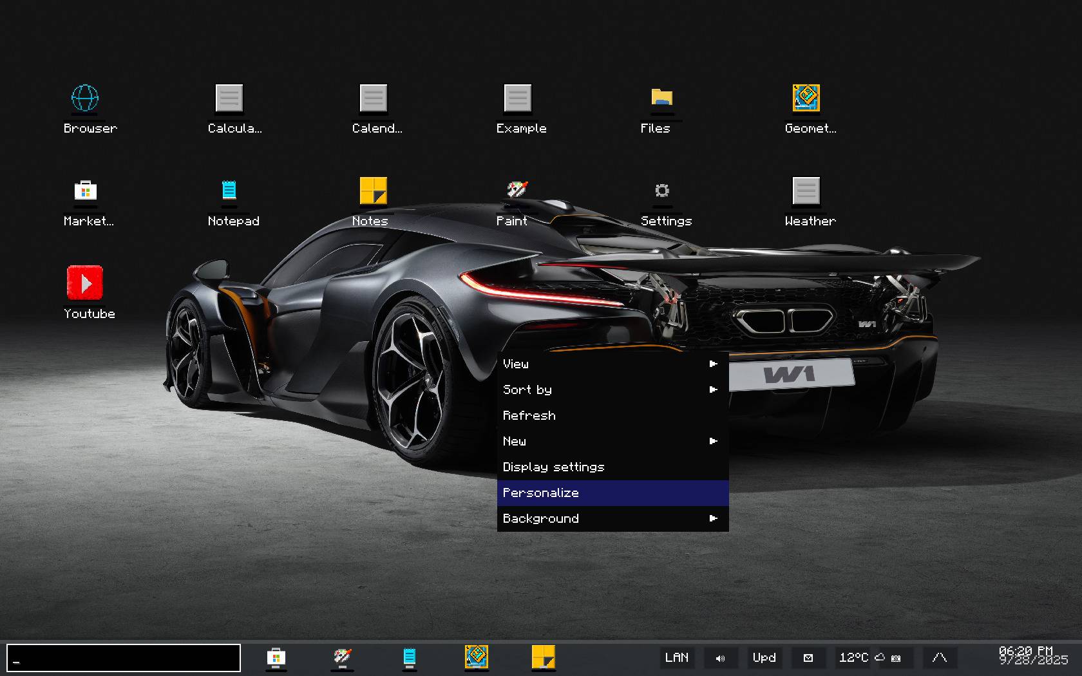
Task: Toggle the volume speaker in taskbar
Action: (x=720, y=658)
